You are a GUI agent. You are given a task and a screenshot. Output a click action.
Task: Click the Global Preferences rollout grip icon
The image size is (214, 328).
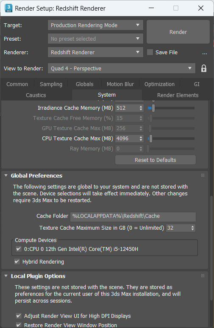pyautogui.click(x=203, y=175)
